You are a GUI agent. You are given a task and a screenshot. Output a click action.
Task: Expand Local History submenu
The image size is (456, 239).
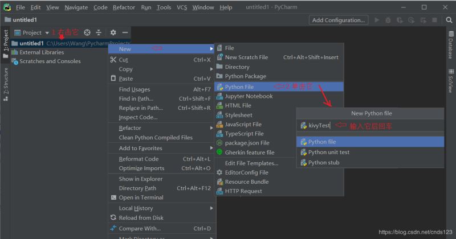click(161, 208)
